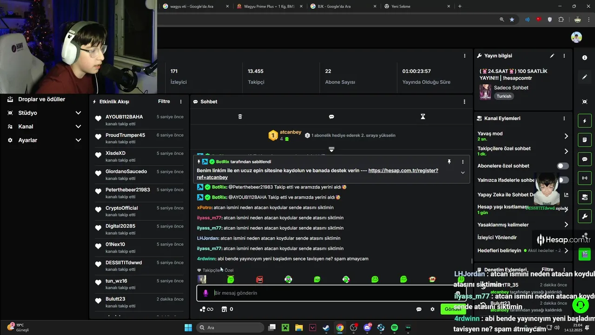Click the Sadece Sohbet category thumbnail
Image resolution: width=595 pixels, height=335 pixels.
[485, 92]
